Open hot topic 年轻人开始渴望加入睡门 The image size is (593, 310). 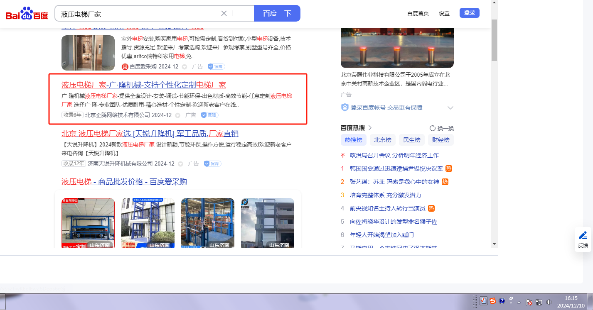382,235
